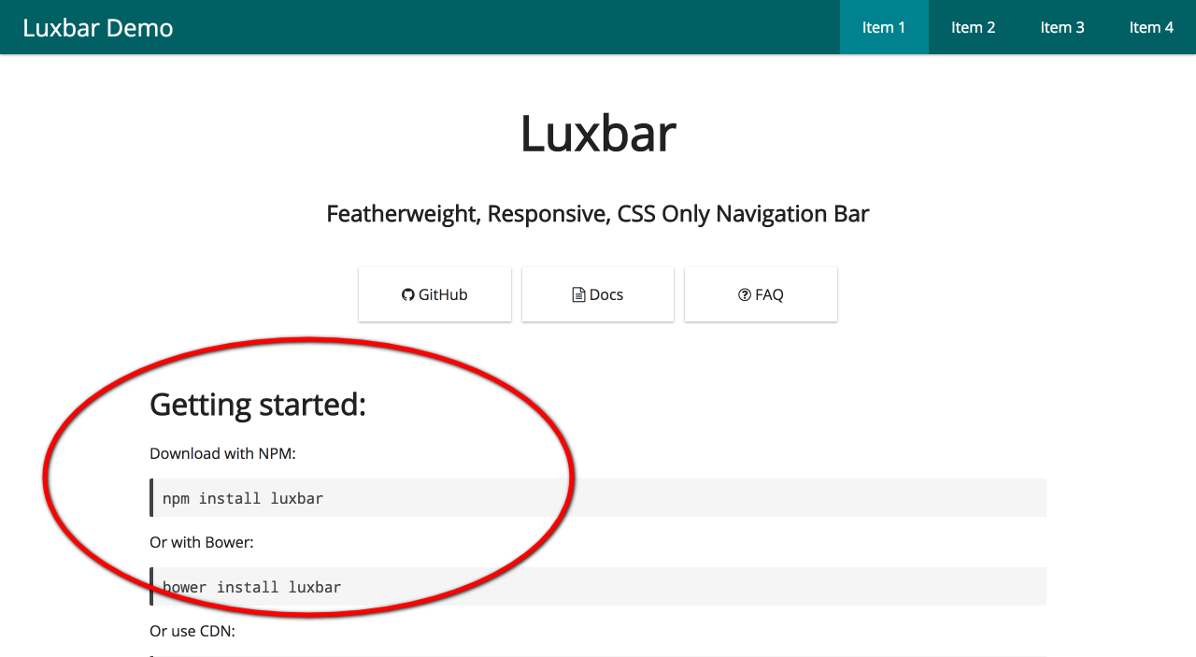The width and height of the screenshot is (1196, 657).
Task: Select Item 1 in the navigation bar
Action: coord(884,27)
